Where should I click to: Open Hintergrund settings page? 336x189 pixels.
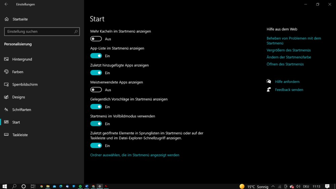click(x=22, y=59)
